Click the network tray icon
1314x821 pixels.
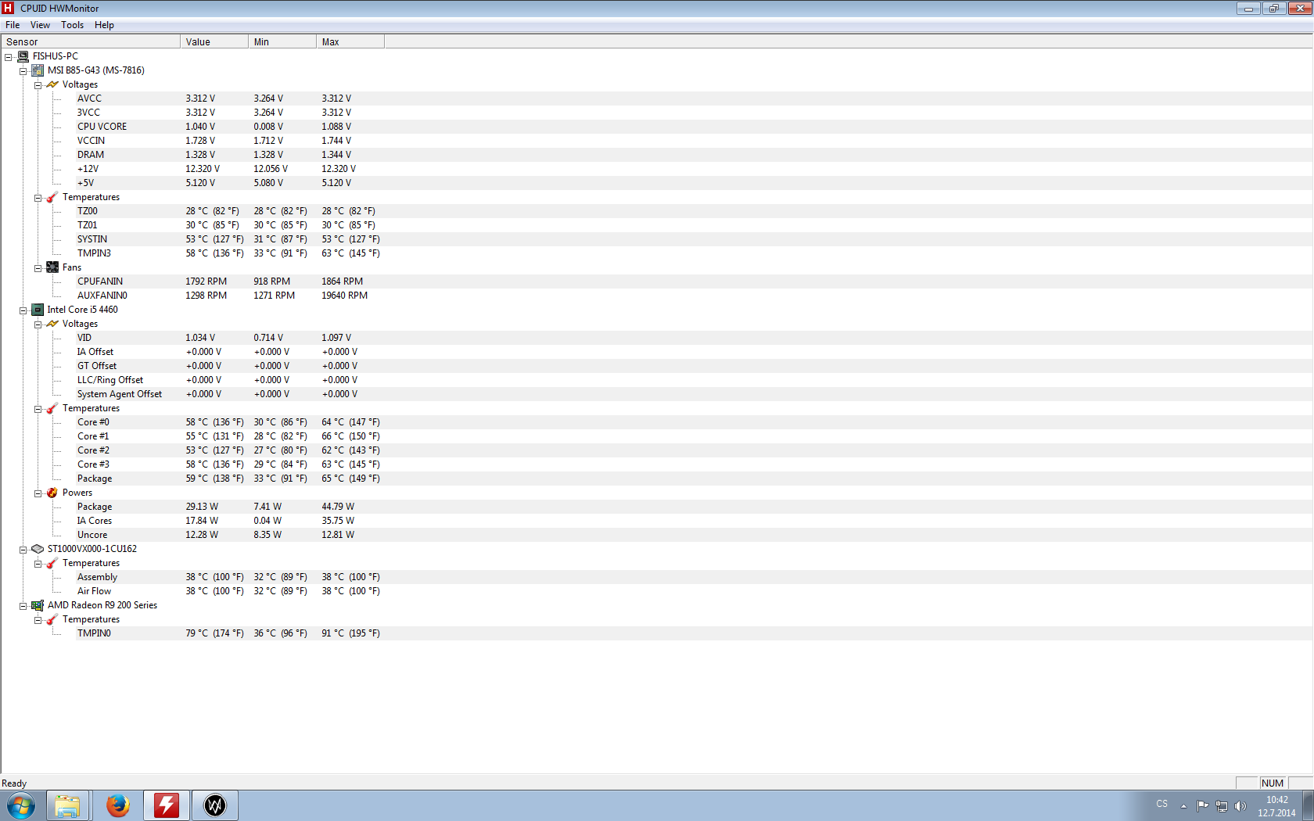click(x=1222, y=805)
